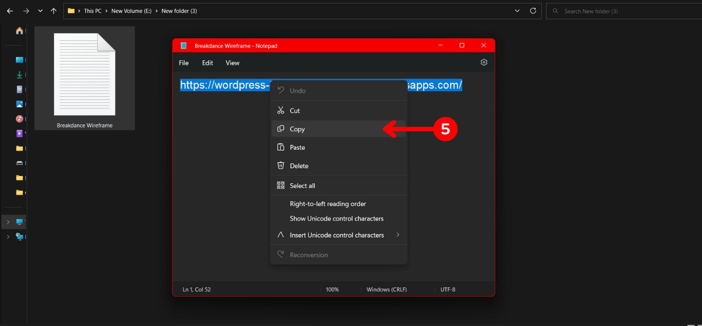Viewport: 702px width, 326px height.
Task: Expand the Insert Unicode control characters submenu
Action: (x=337, y=235)
